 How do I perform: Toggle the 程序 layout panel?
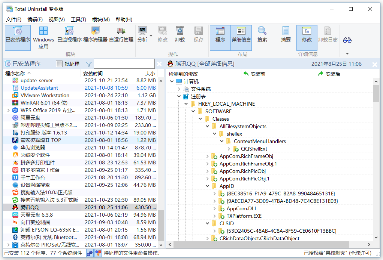(x=220, y=38)
